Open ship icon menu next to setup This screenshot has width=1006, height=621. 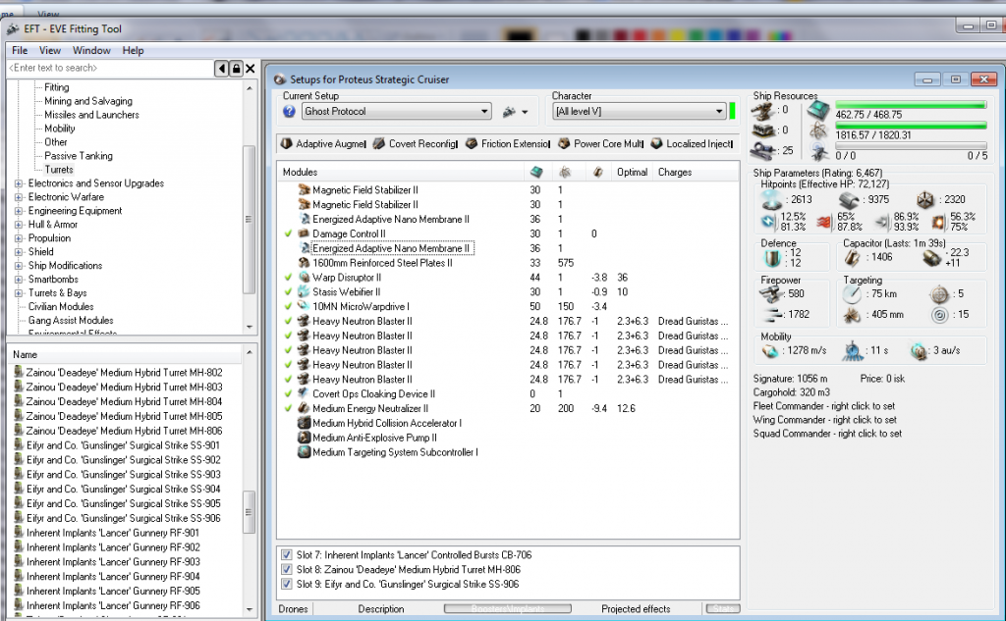point(515,112)
